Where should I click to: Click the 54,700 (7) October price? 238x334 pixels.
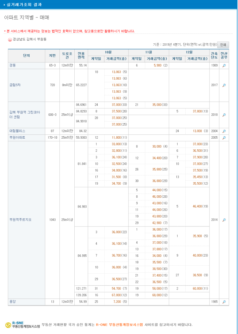point(119,288)
